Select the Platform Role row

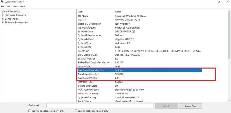click(x=140, y=82)
